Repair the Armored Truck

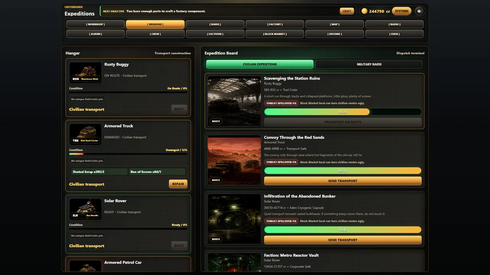[178, 184]
